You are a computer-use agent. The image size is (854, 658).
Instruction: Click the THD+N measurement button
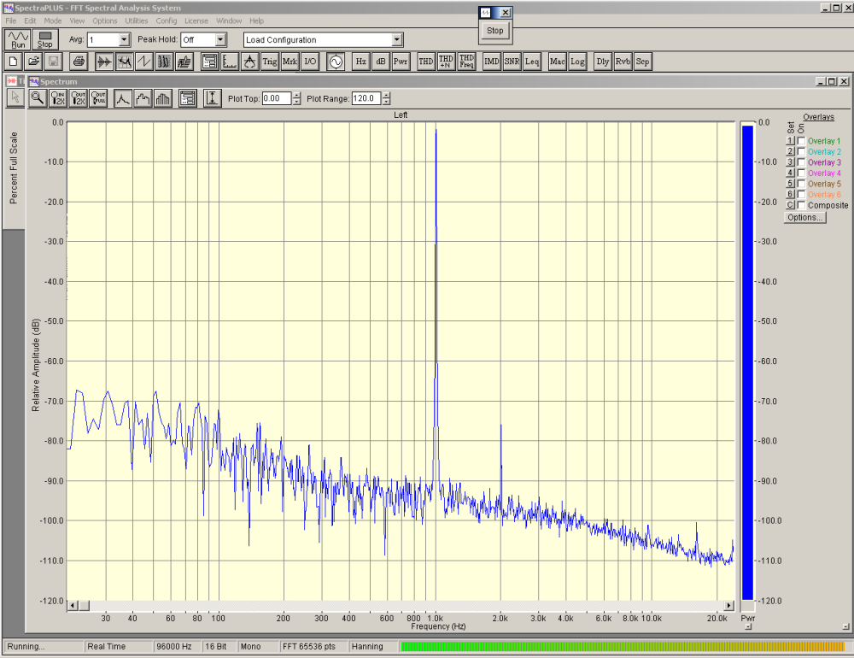pos(446,62)
